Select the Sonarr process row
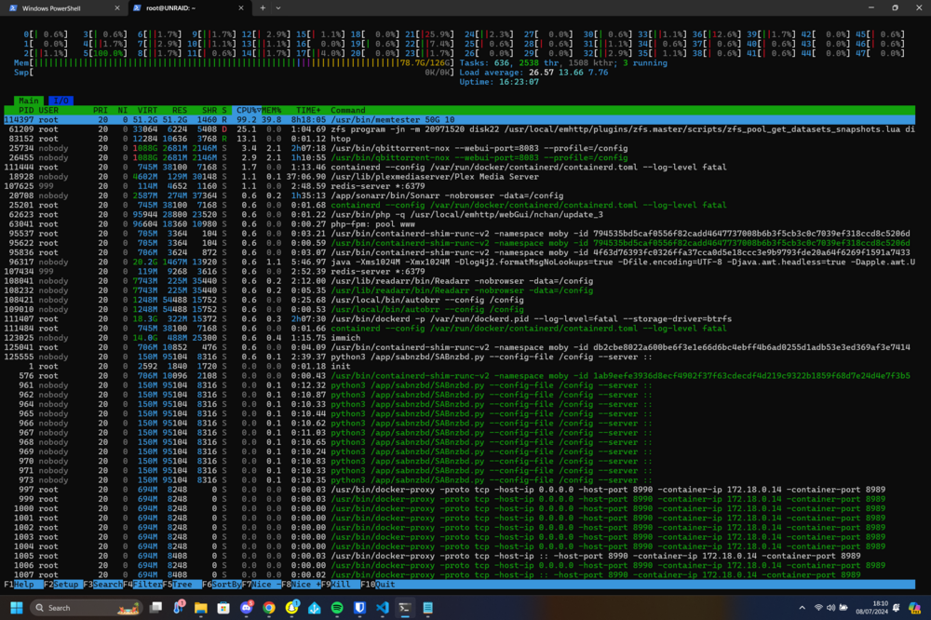The height and width of the screenshot is (620, 931). [x=460, y=196]
